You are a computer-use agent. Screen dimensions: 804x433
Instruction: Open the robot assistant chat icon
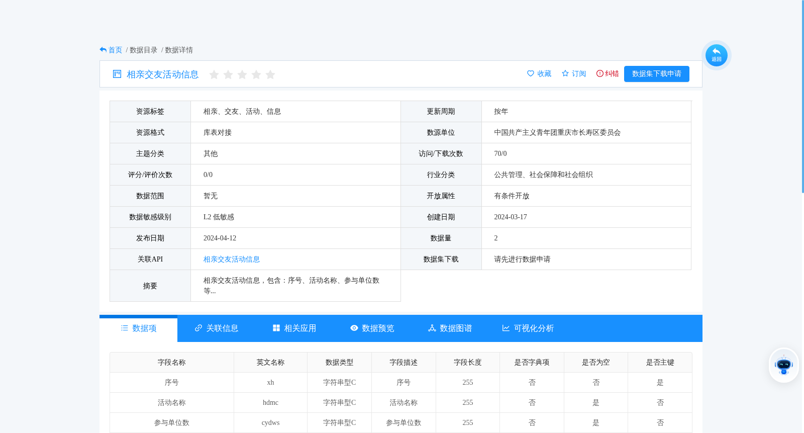[784, 365]
